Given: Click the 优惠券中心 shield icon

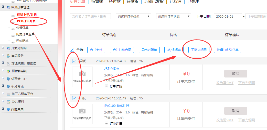Looking at the screenshot, I should click(8, 79).
